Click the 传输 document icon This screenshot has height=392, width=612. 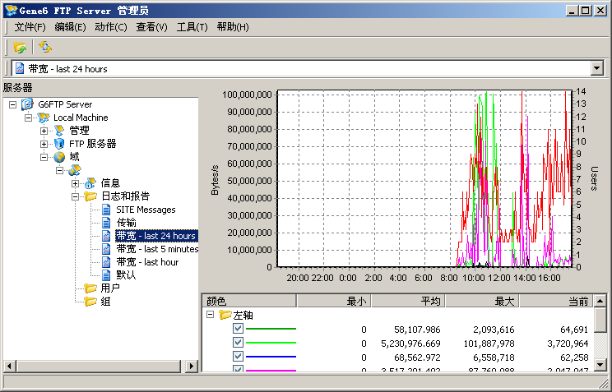click(x=106, y=223)
